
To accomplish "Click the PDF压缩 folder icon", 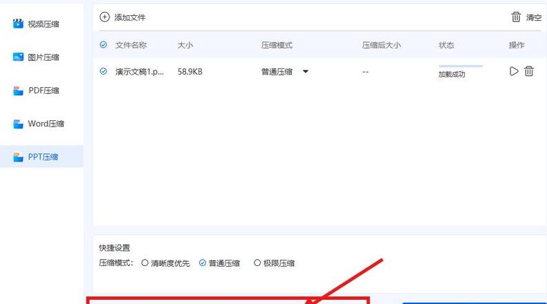I will [x=18, y=91].
